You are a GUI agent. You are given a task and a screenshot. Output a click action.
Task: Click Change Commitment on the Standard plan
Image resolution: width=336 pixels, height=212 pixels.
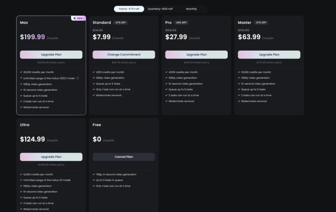124,54
